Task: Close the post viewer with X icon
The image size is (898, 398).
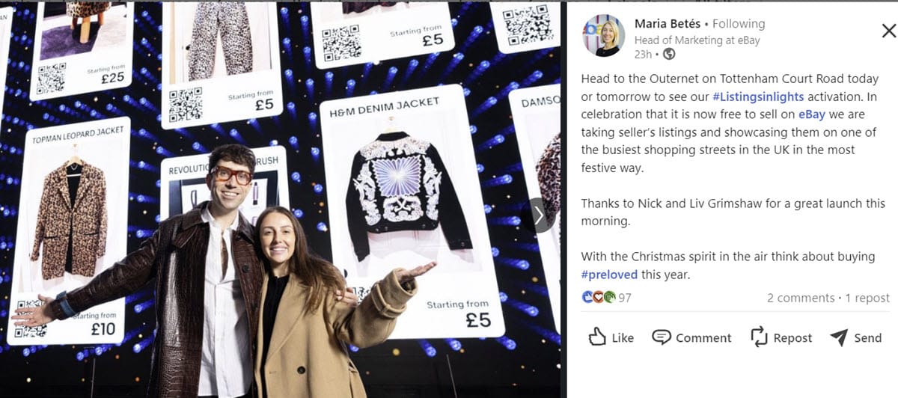Action: (888, 31)
